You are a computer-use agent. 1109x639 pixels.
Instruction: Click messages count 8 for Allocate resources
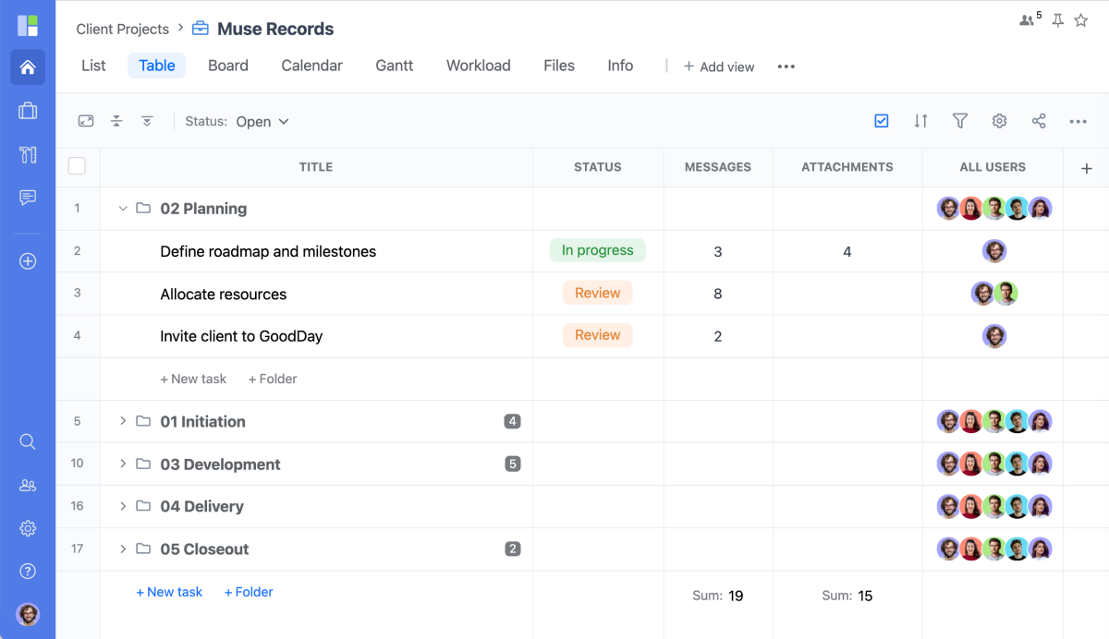pos(718,294)
